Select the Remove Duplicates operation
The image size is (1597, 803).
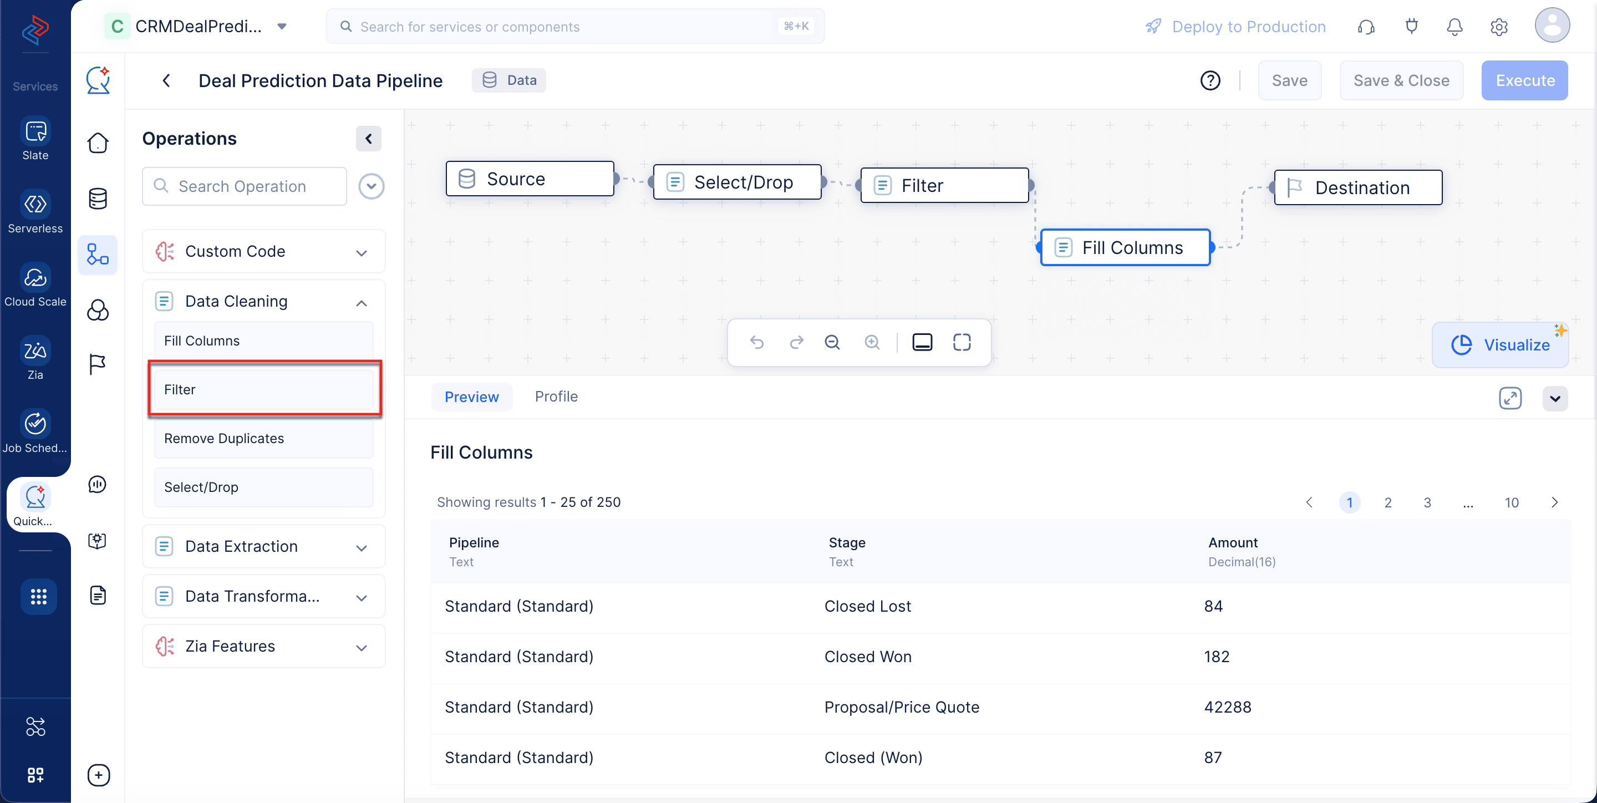click(264, 439)
